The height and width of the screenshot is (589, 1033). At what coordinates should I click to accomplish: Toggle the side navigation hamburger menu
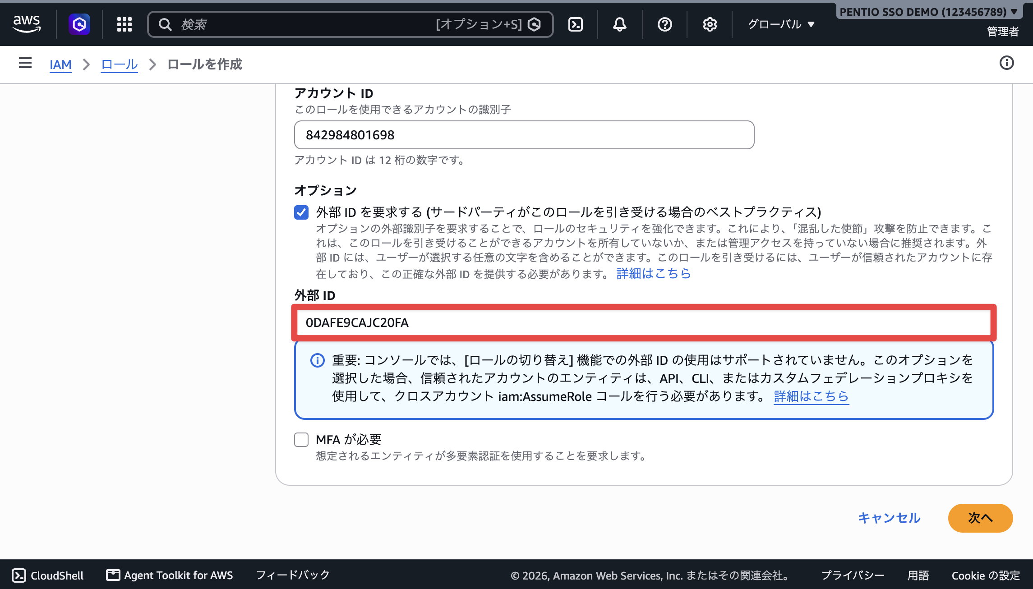point(25,63)
